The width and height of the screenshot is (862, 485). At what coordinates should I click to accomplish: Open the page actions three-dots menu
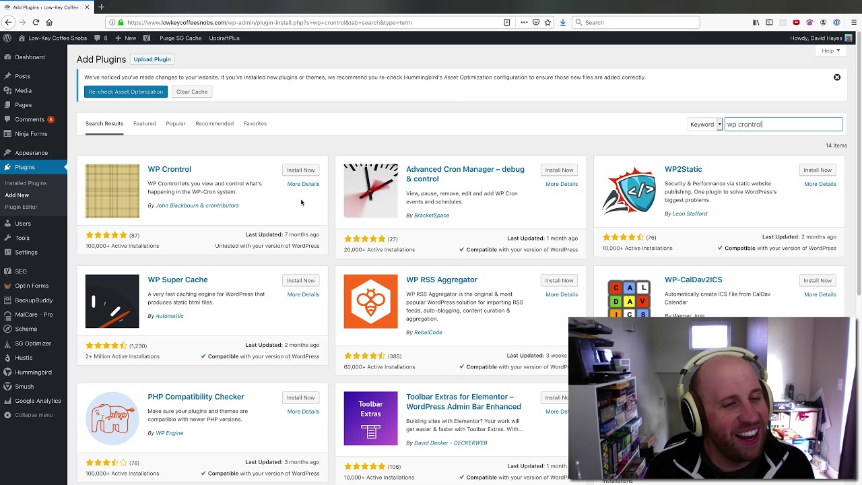[x=523, y=22]
